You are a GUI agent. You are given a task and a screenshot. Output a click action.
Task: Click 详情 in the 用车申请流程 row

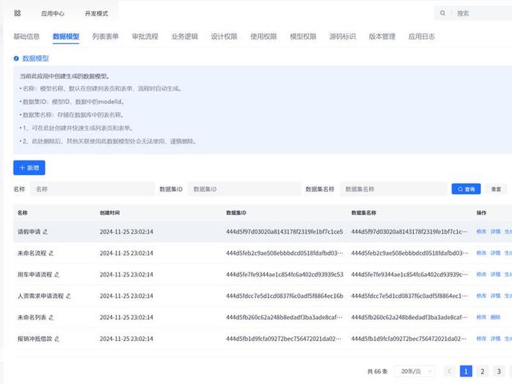495,275
